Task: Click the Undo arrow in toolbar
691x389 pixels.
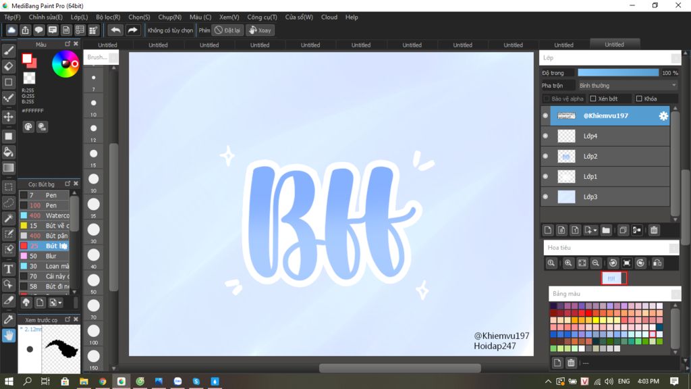Action: 115,30
